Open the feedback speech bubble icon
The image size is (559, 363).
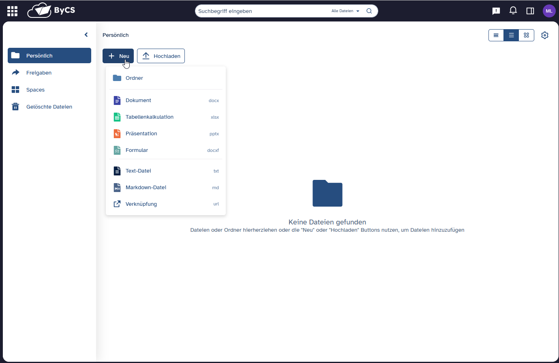tap(496, 11)
